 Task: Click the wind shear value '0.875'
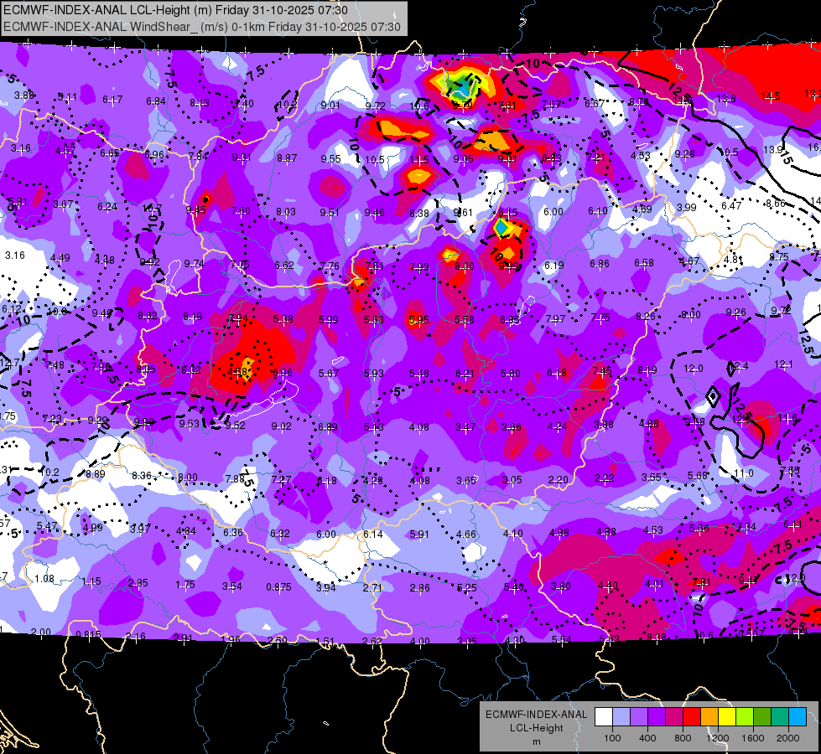278,587
